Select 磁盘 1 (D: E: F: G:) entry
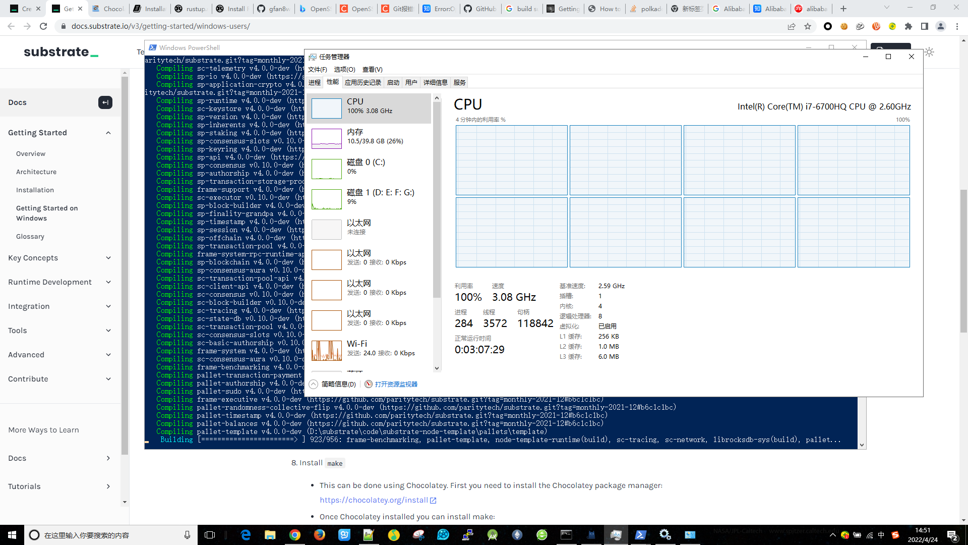The image size is (968, 545). click(369, 199)
